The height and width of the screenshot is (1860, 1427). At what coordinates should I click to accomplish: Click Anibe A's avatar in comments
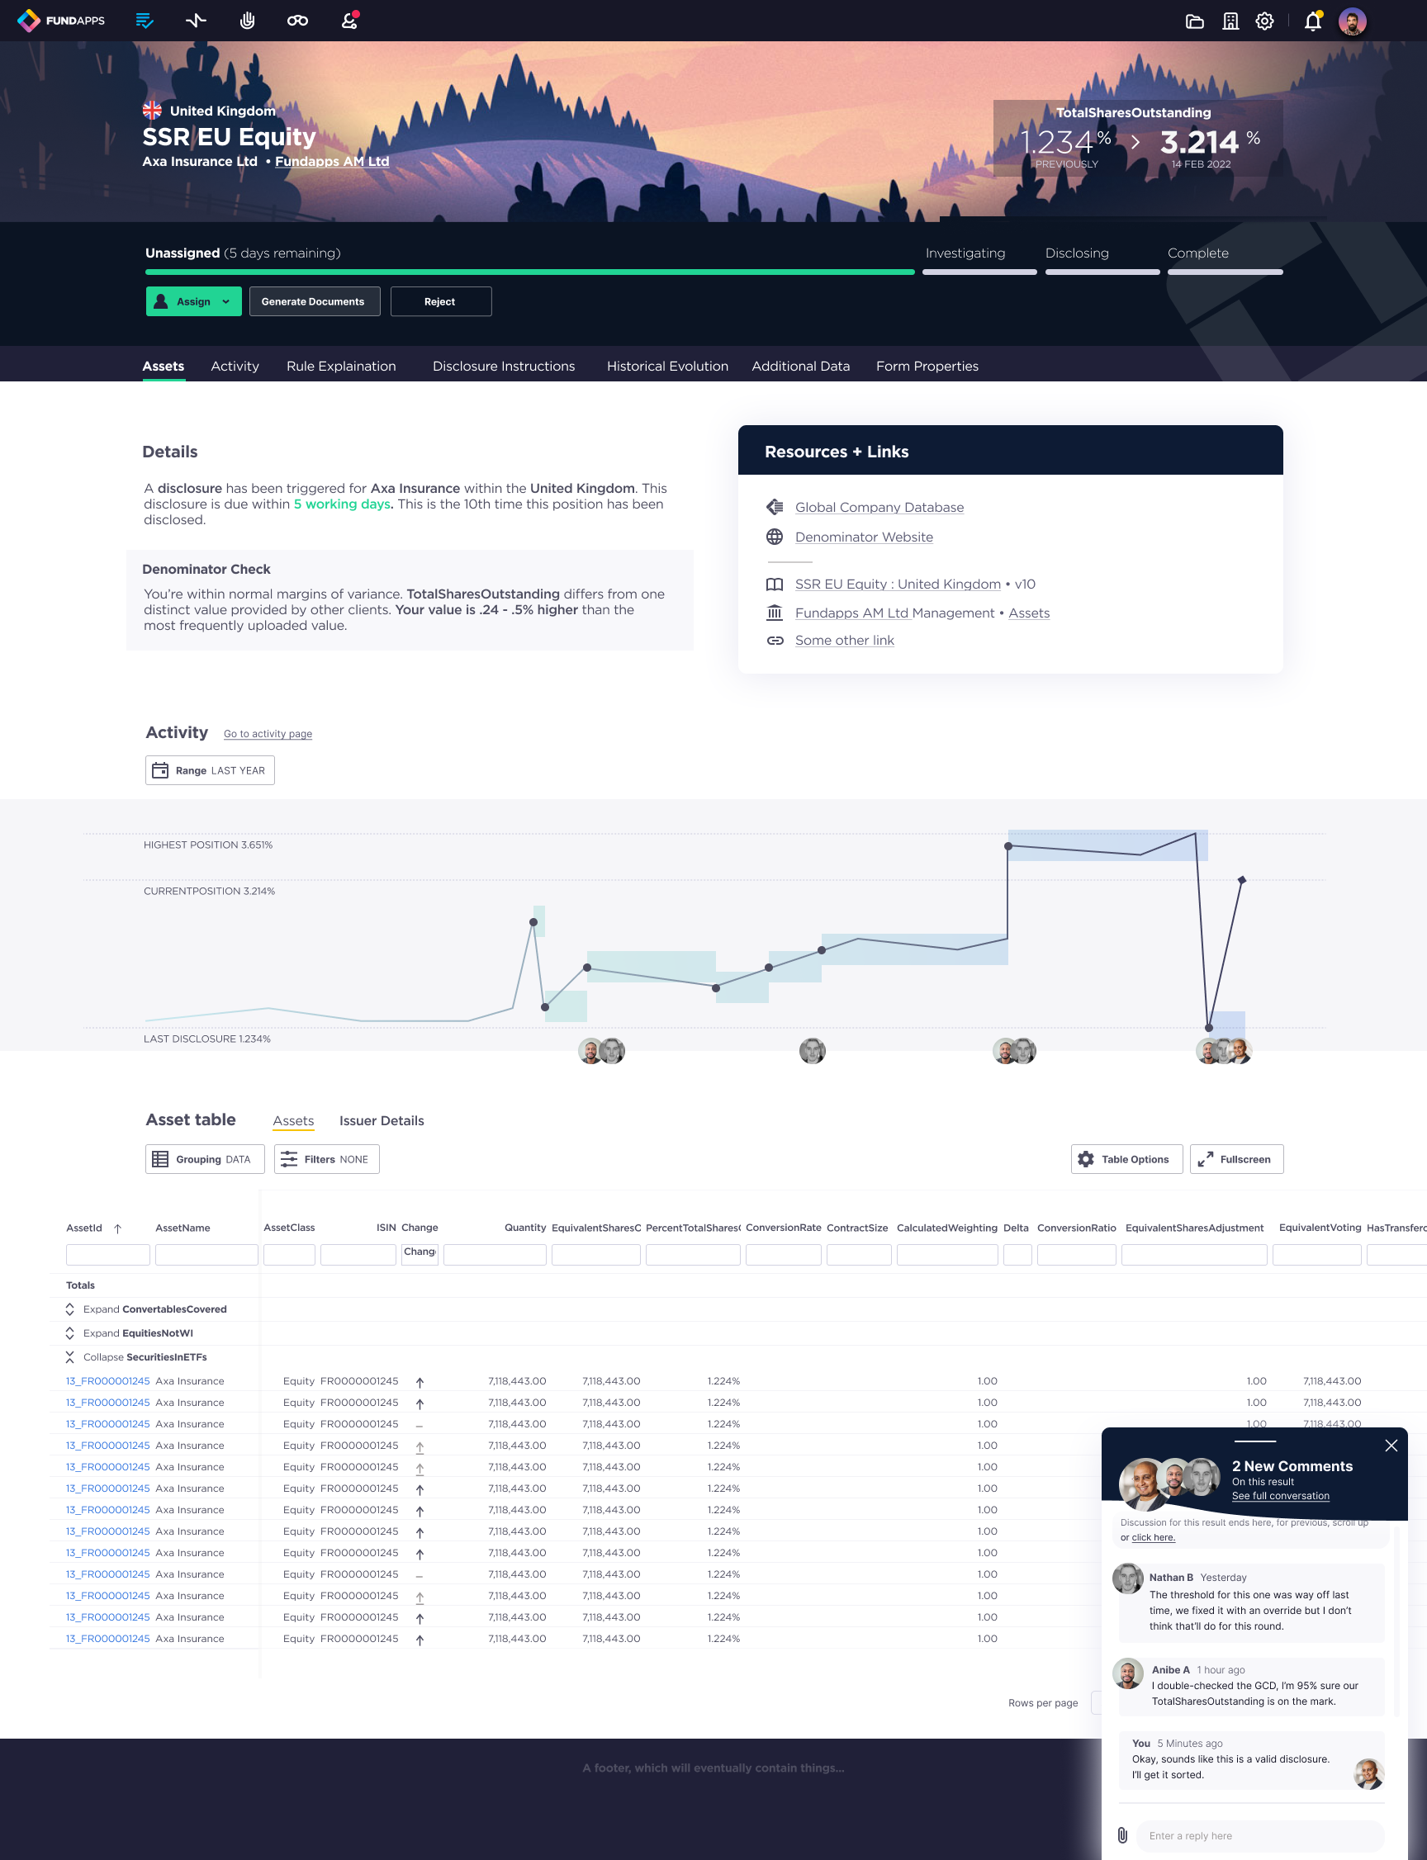[x=1128, y=1673]
